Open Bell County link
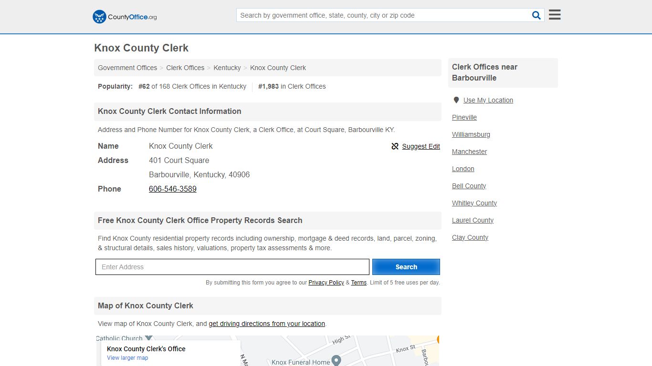 469,186
